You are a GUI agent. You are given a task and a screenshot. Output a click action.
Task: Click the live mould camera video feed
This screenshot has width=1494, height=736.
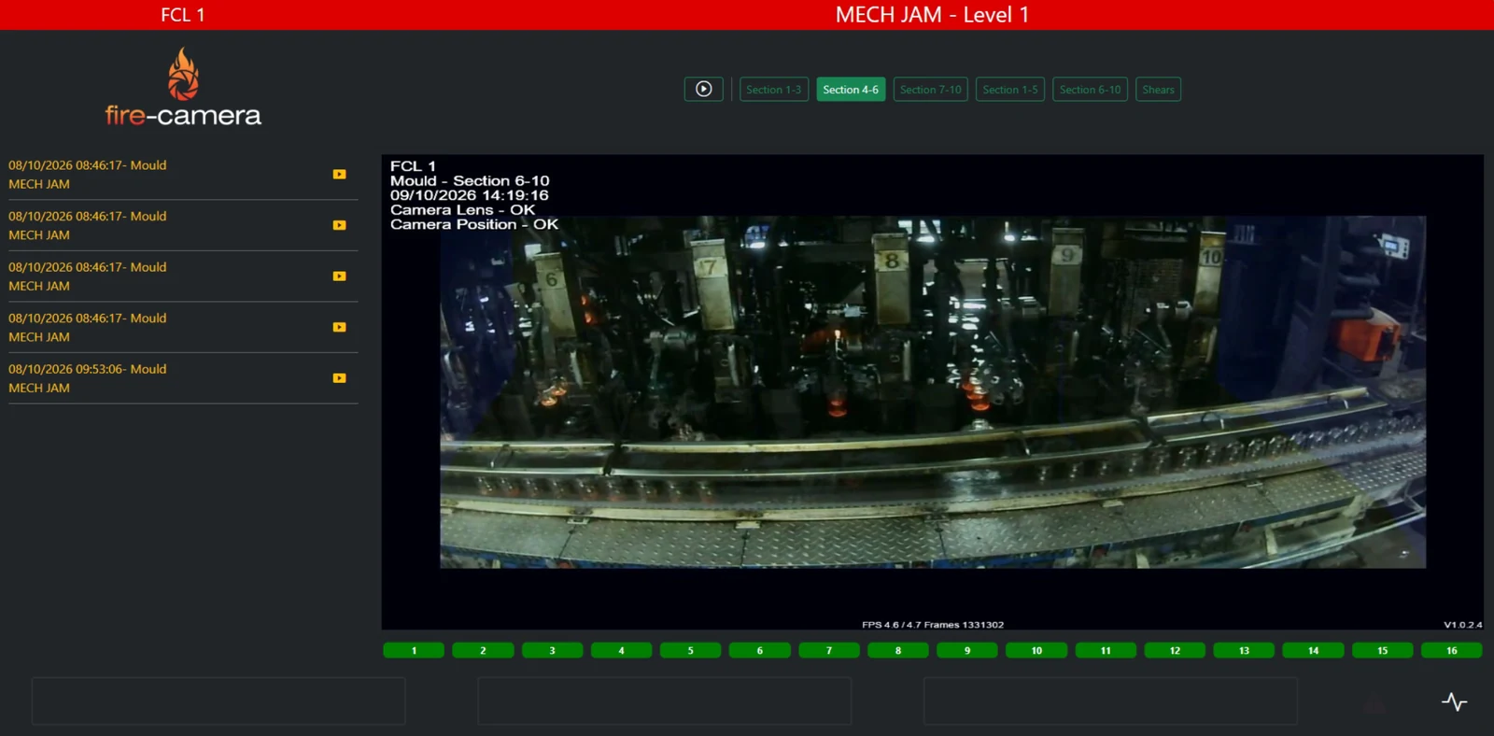933,392
